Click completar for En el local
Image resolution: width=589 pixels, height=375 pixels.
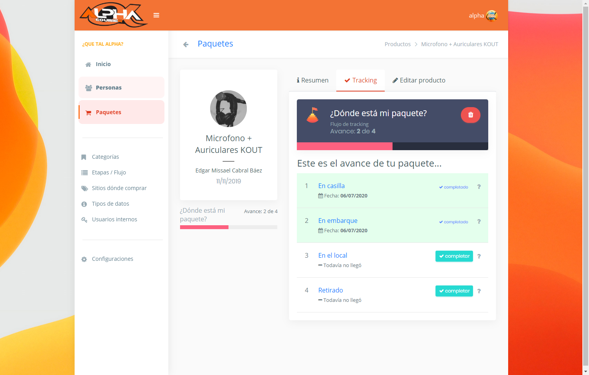[x=454, y=256]
